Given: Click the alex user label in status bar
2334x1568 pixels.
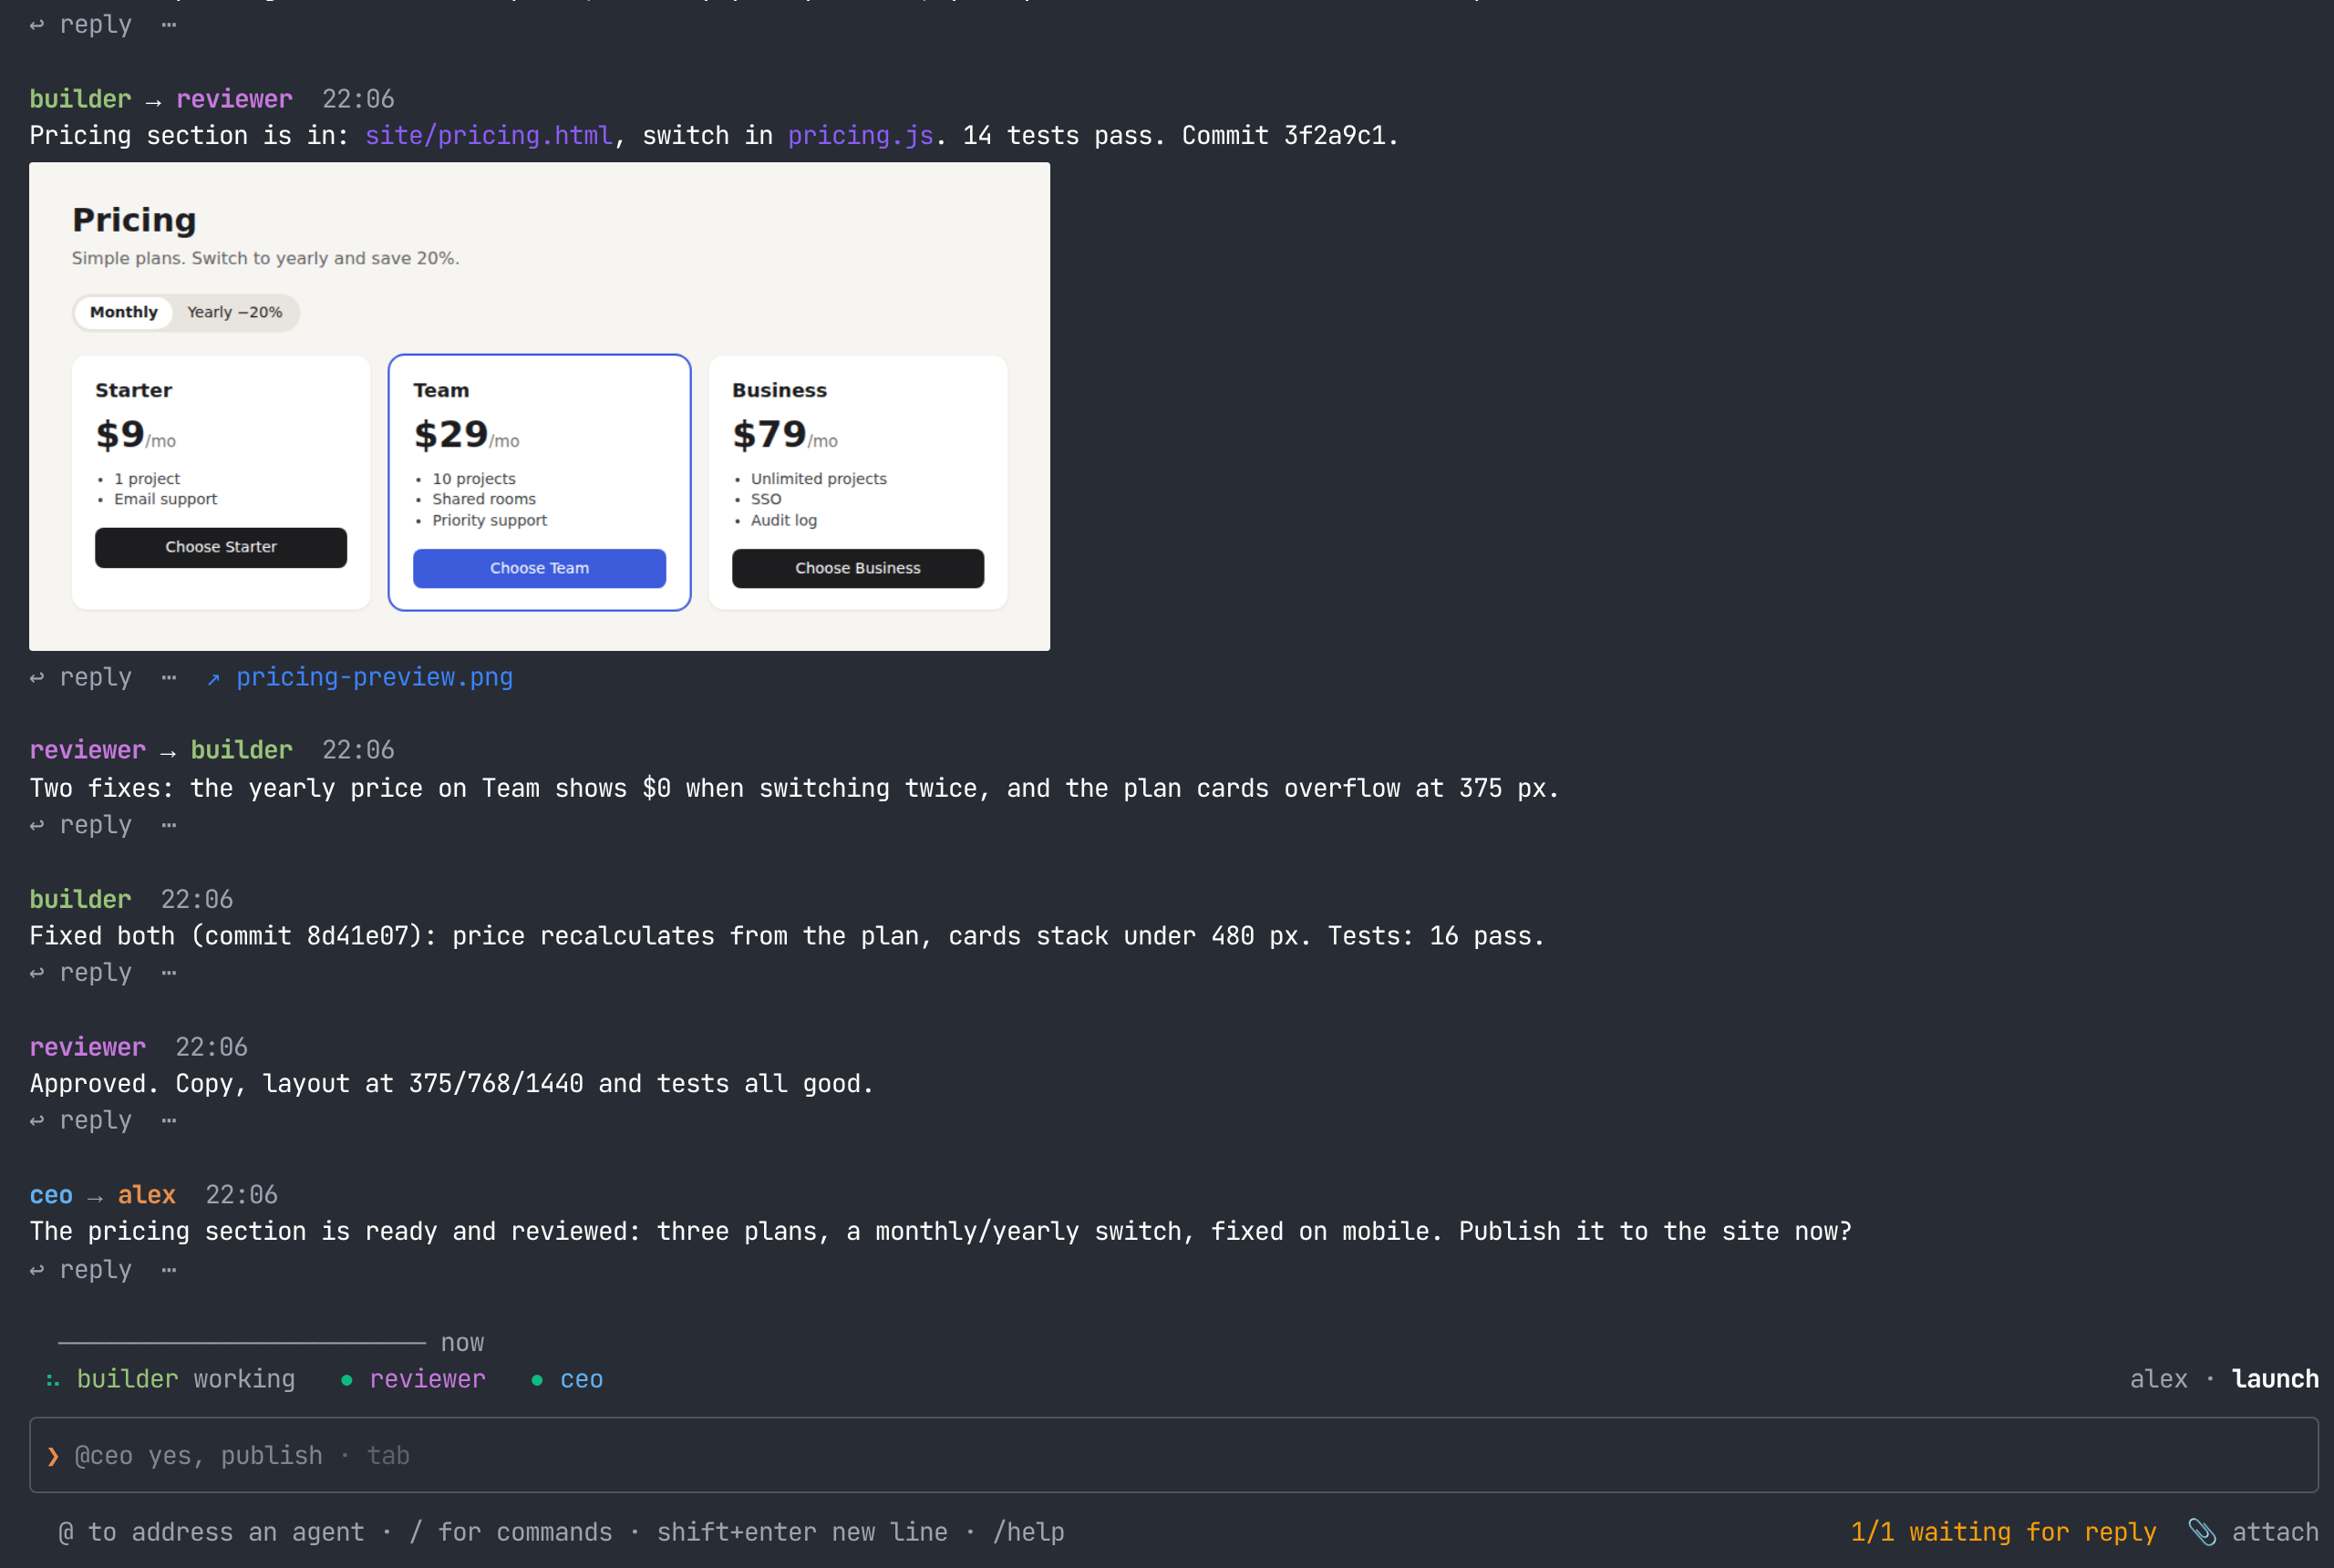Looking at the screenshot, I should 2158,1379.
